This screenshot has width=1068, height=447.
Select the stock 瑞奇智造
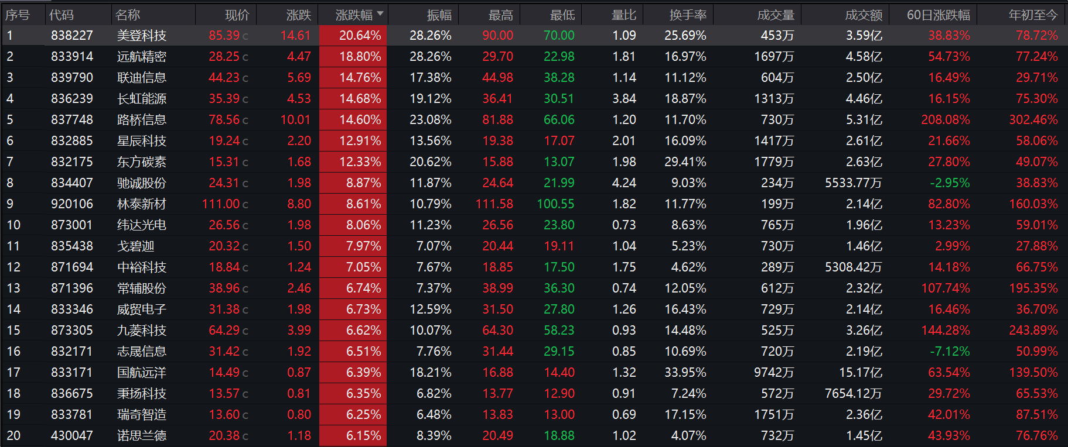(x=142, y=415)
